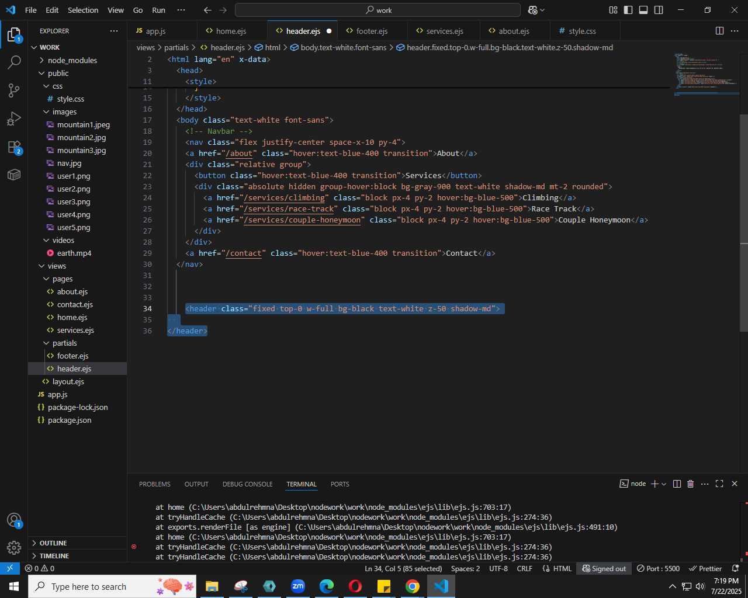
Task: Open the Accounts menu icon
Action: [x=14, y=520]
